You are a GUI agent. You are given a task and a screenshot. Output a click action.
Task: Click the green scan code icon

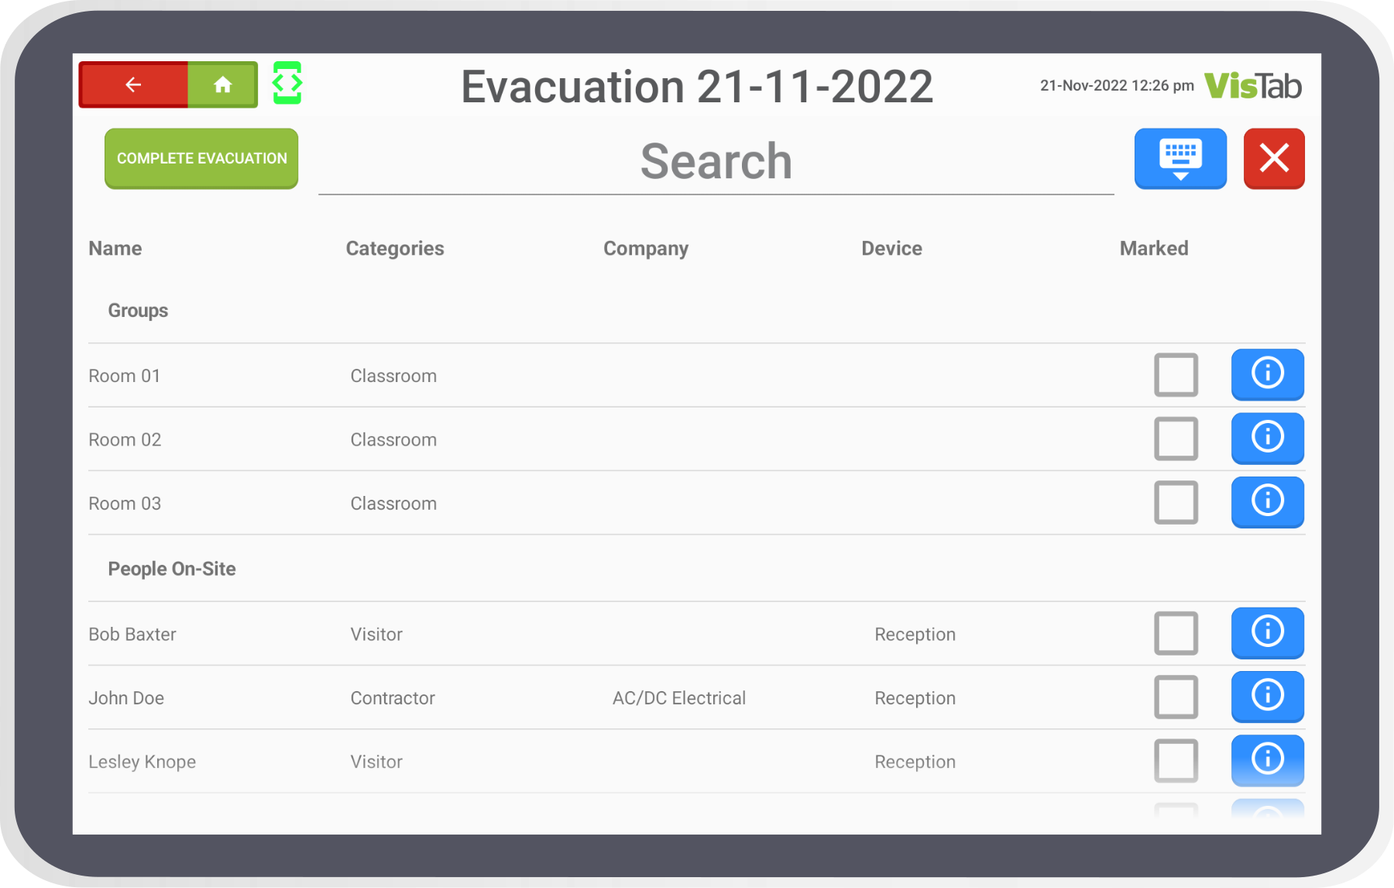287,84
